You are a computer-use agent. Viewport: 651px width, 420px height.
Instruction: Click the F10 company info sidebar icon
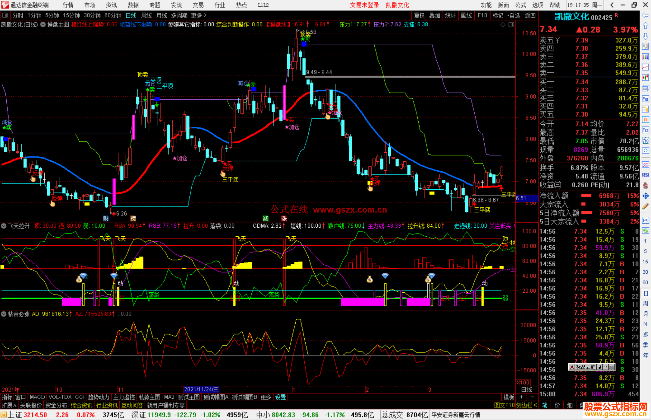[x=645, y=99]
